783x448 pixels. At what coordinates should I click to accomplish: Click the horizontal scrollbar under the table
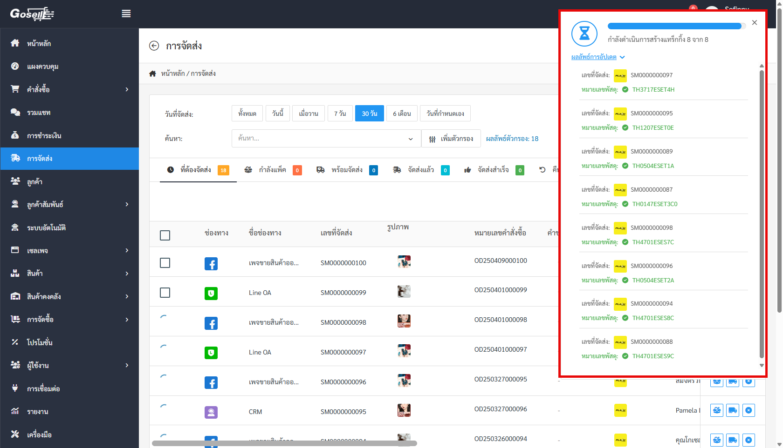(x=284, y=443)
